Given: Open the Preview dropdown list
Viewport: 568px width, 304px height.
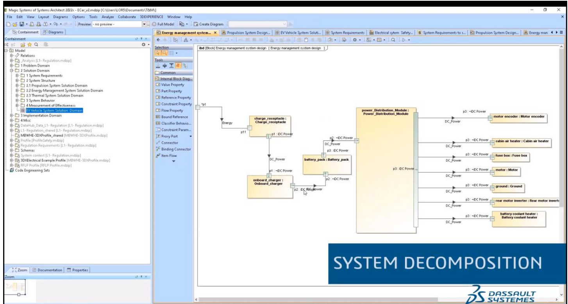Looking at the screenshot, I should [144, 25].
